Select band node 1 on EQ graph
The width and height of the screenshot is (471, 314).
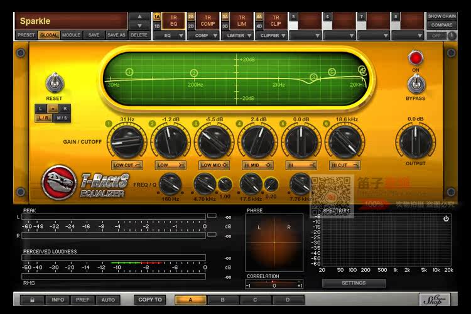[x=129, y=72]
